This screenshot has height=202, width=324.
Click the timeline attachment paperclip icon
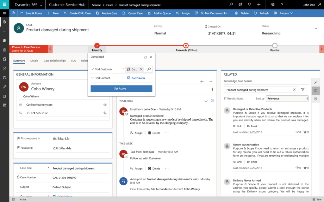(212, 89)
